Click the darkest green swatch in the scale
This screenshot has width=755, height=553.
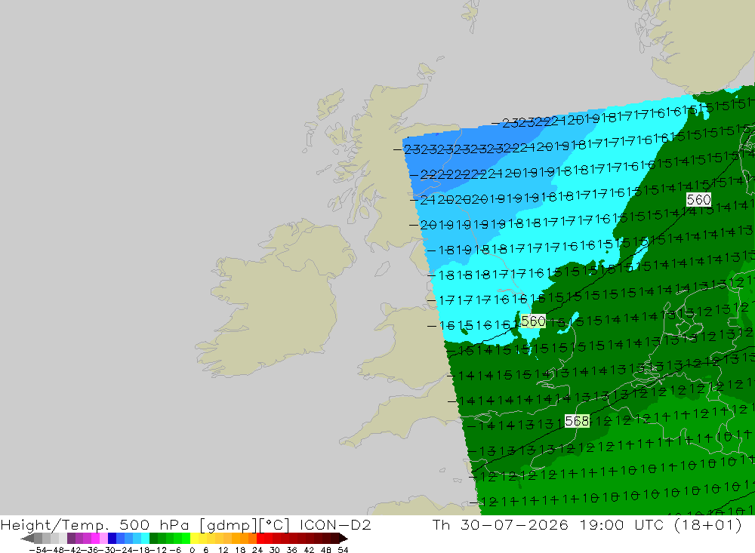[153, 539]
